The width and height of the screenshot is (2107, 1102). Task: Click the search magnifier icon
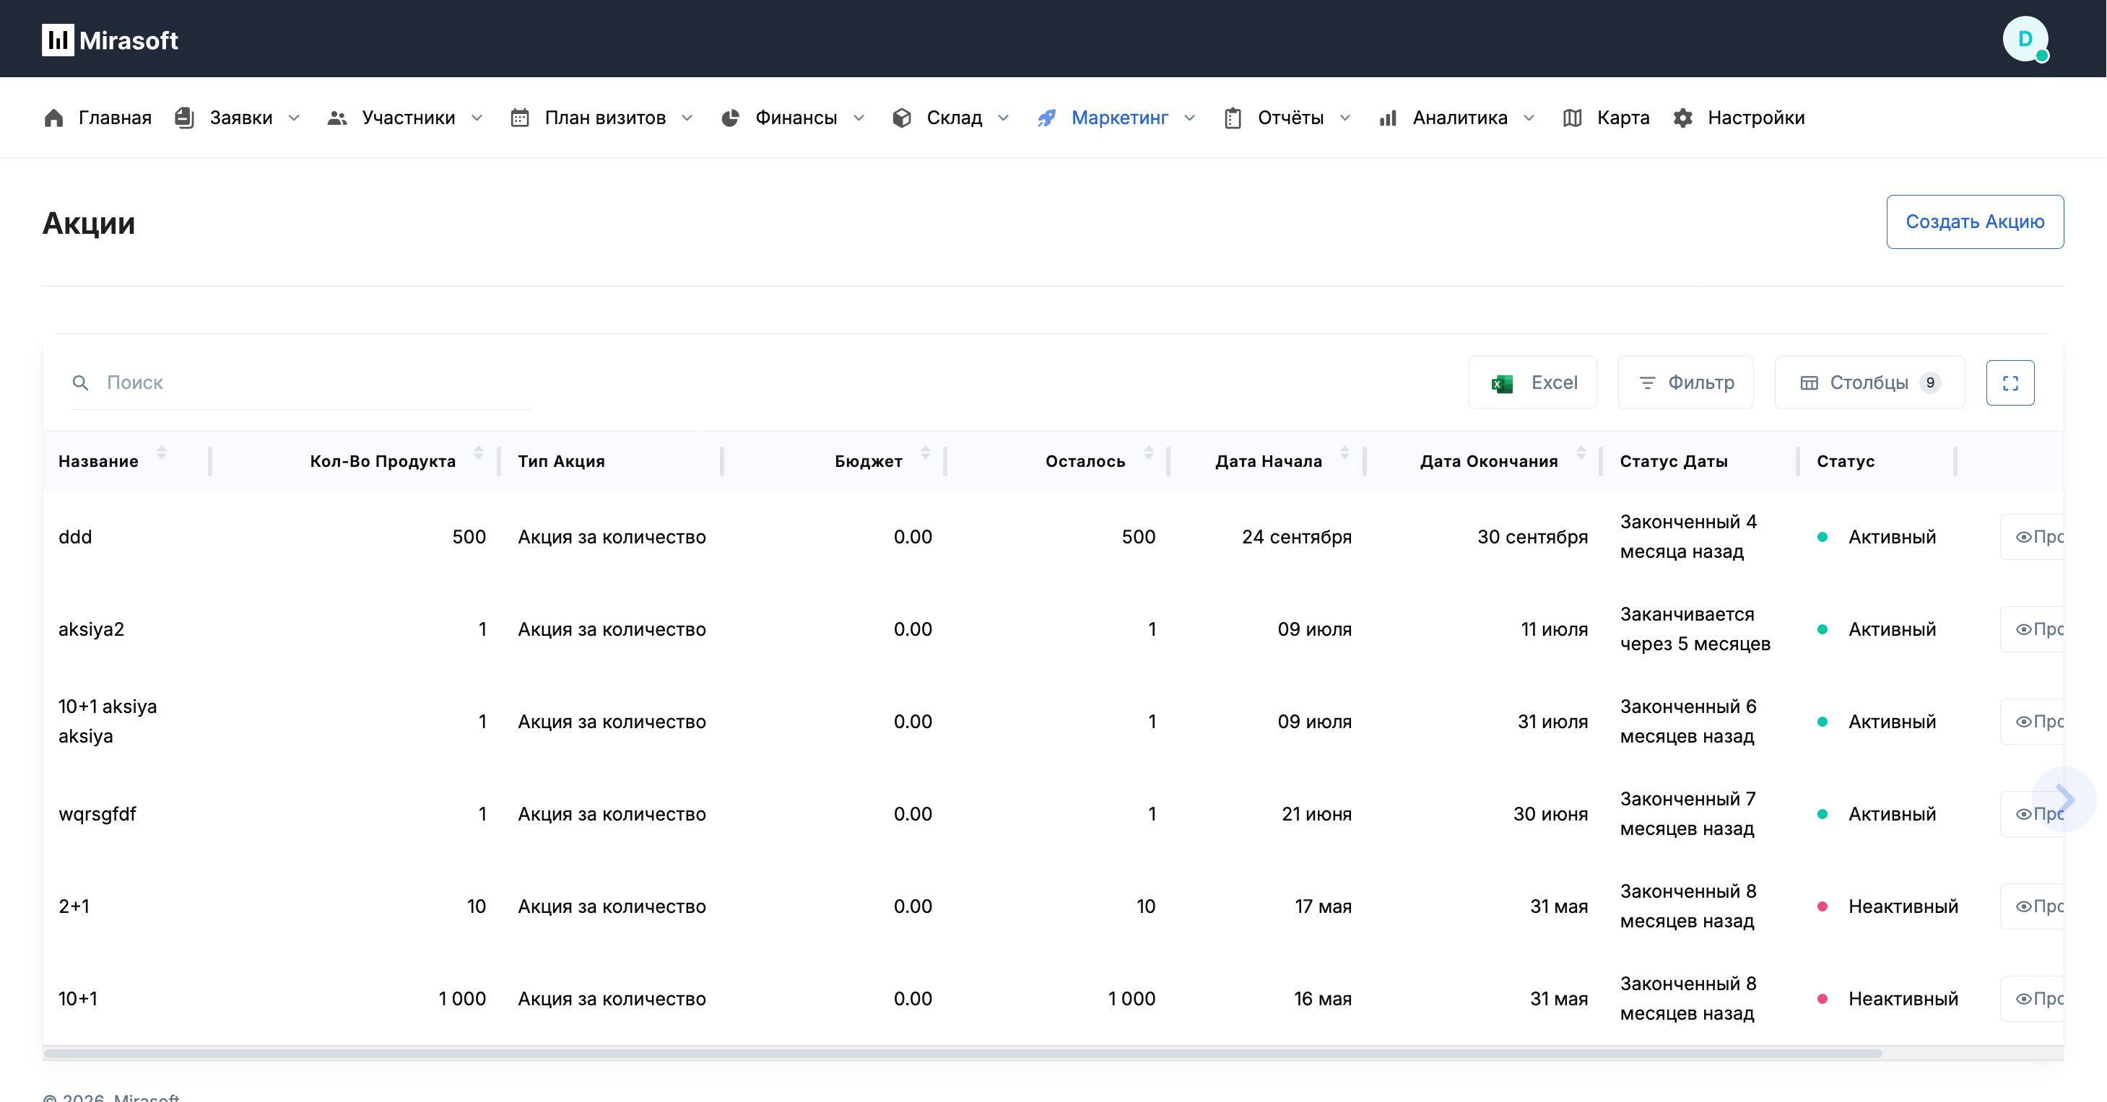(80, 382)
